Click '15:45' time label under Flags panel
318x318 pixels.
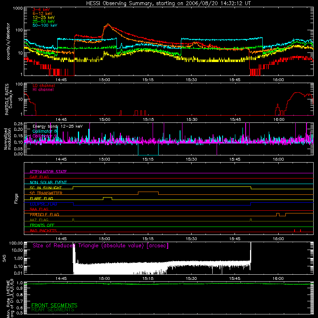[x=235, y=239]
